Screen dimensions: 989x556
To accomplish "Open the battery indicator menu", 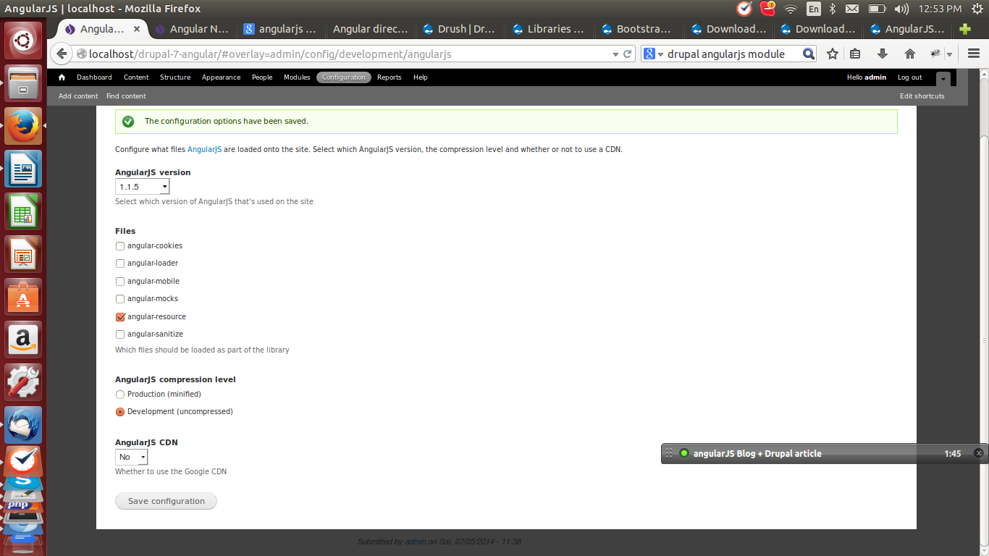I will 877,9.
